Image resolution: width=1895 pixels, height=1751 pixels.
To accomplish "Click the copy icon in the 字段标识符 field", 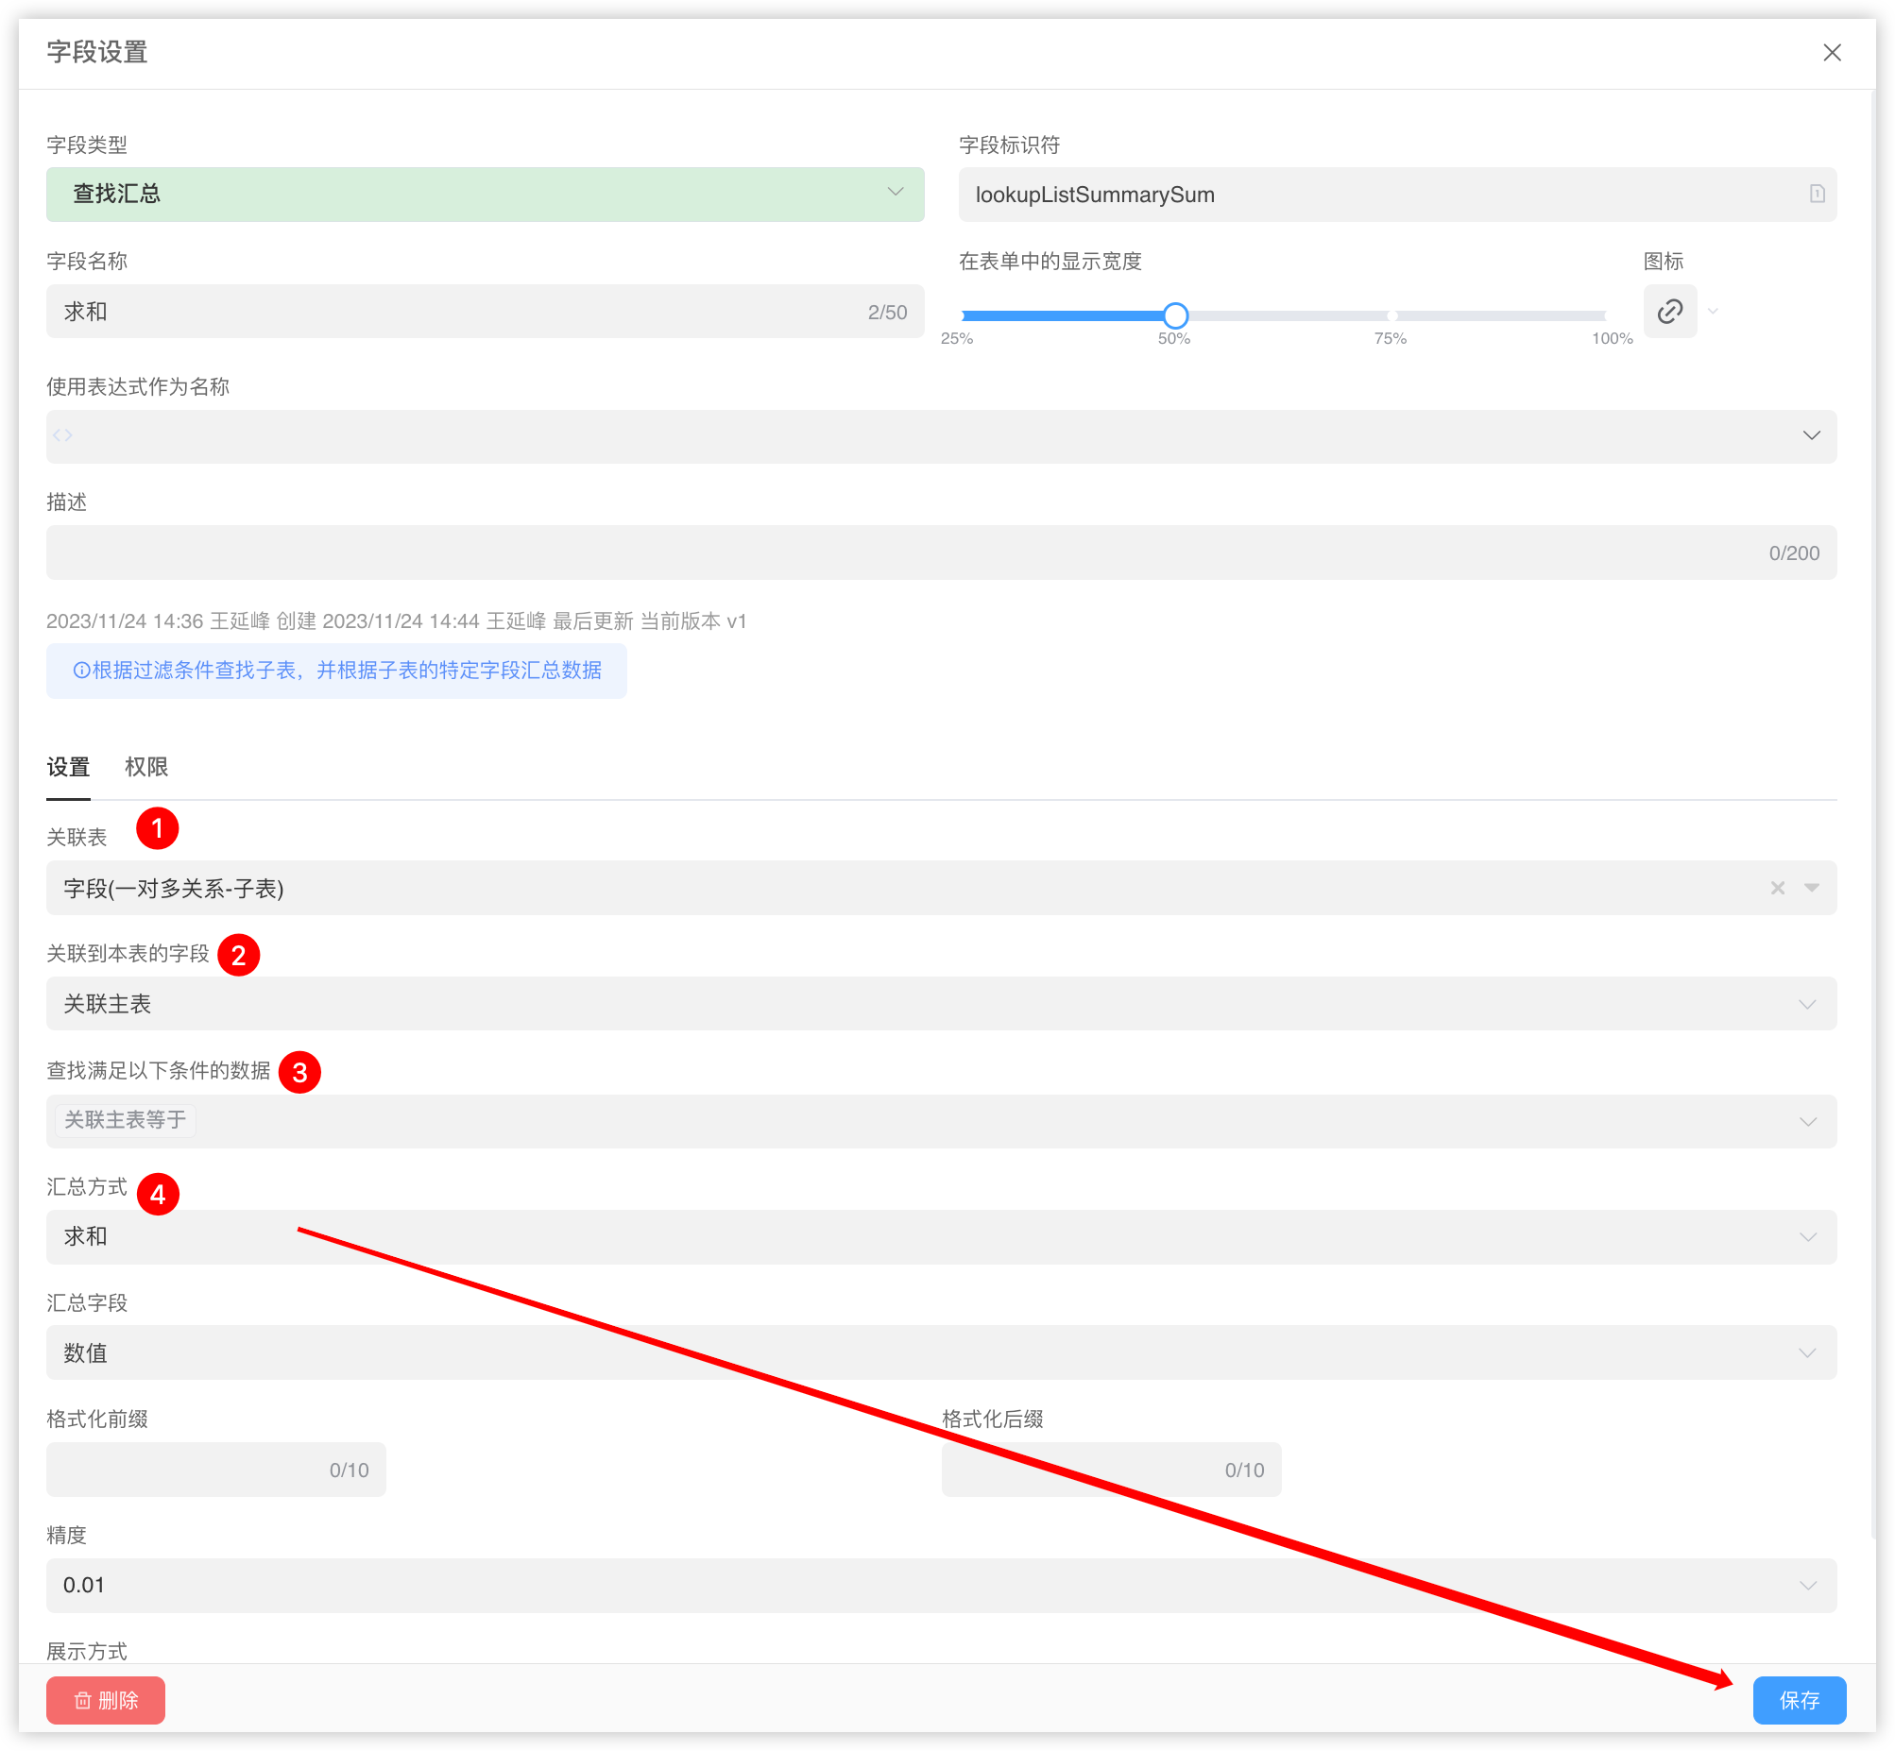I will click(x=1817, y=195).
